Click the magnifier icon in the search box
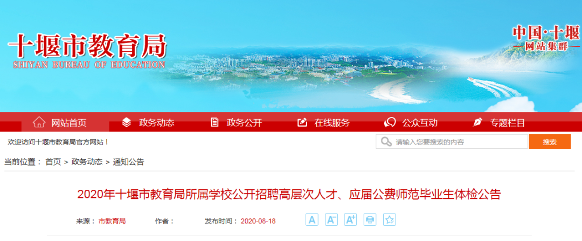582x241 pixels. point(386,142)
